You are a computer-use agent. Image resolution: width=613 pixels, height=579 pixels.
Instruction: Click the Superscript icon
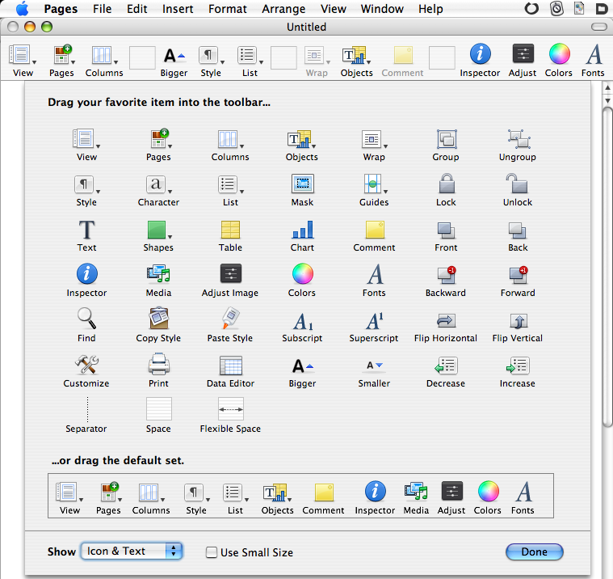[375, 320]
